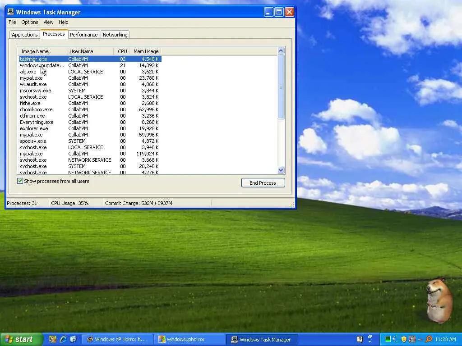462x346 pixels.
Task: Click the End Process button
Action: coord(263,183)
